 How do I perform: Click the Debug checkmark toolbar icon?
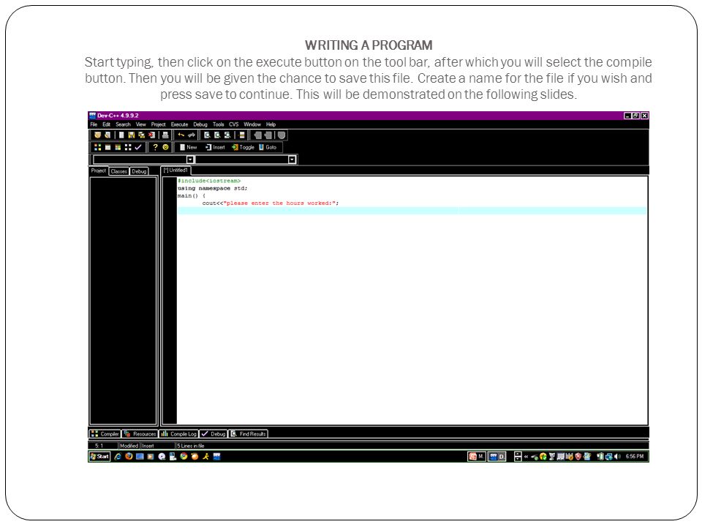138,147
